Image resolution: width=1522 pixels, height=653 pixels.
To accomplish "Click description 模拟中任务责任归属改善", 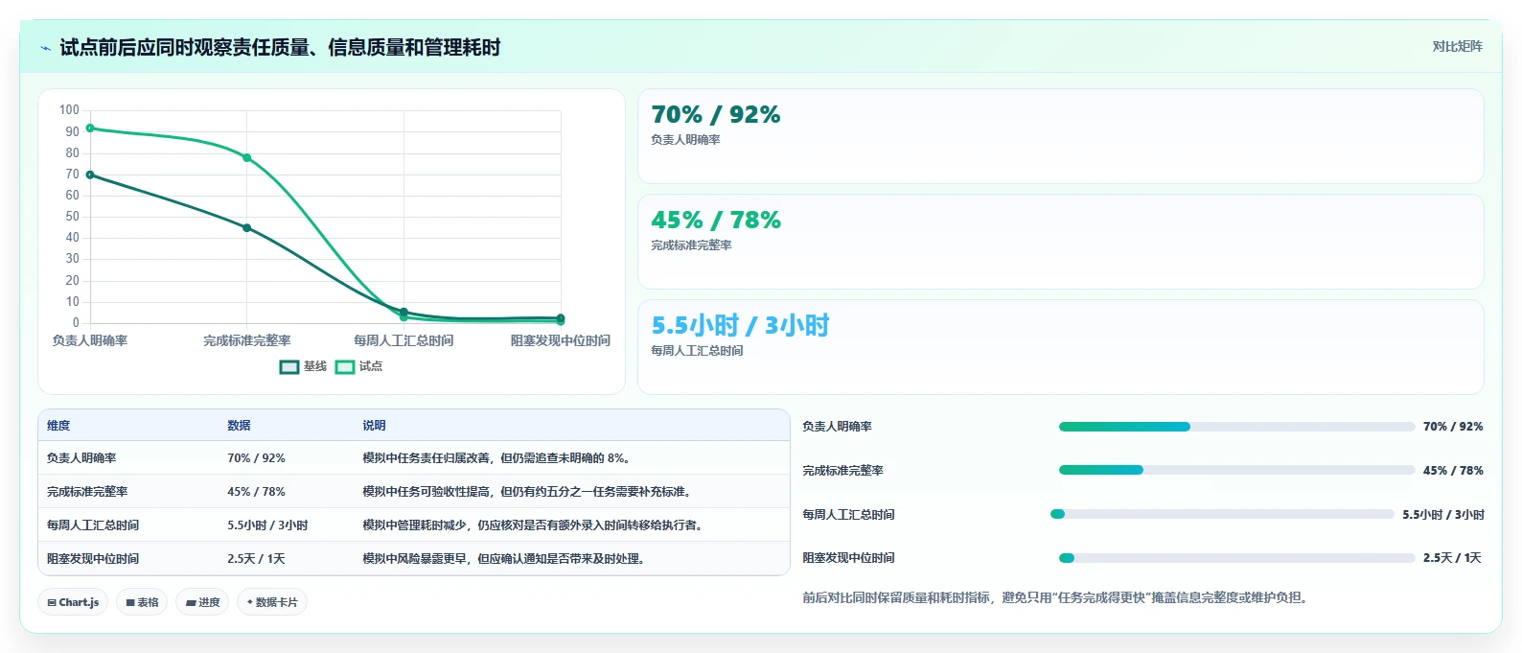I will click(x=496, y=458).
